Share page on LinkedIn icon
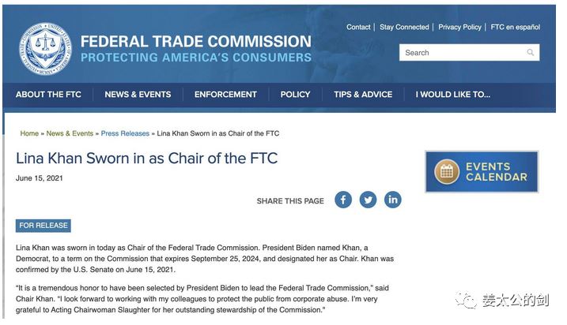 (393, 200)
